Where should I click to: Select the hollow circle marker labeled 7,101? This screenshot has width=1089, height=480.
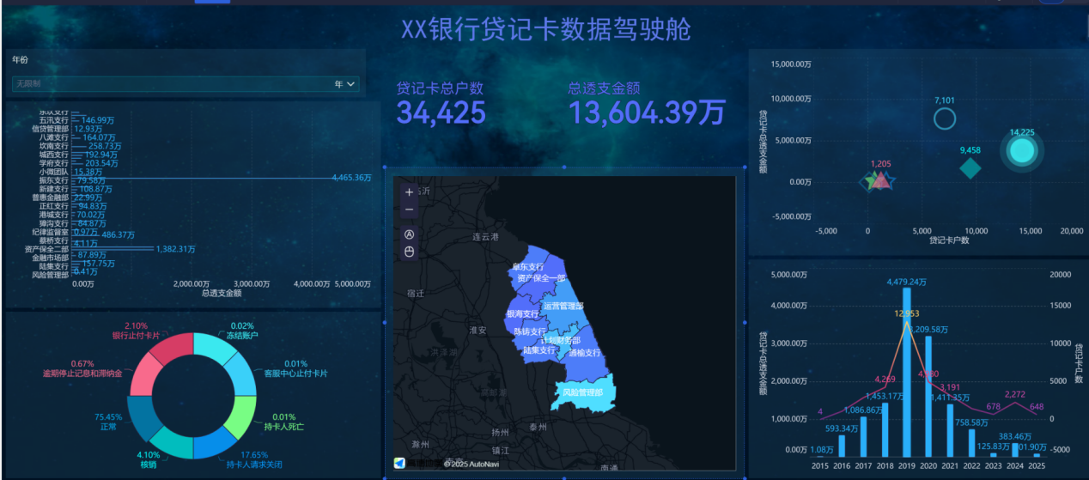pos(944,118)
